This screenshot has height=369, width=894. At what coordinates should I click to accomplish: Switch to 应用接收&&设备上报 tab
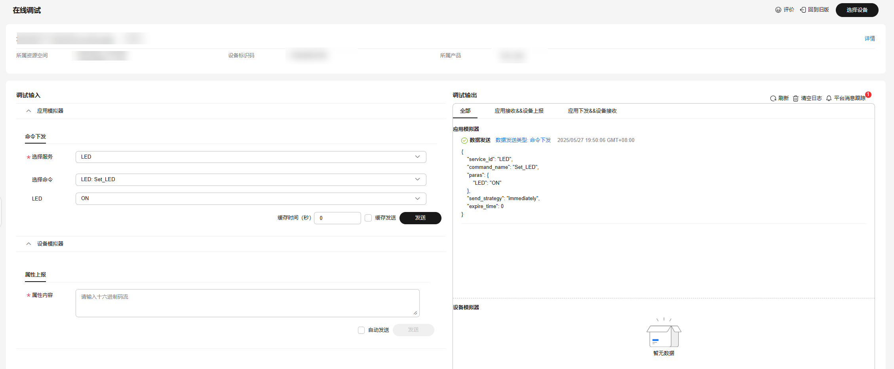(519, 111)
